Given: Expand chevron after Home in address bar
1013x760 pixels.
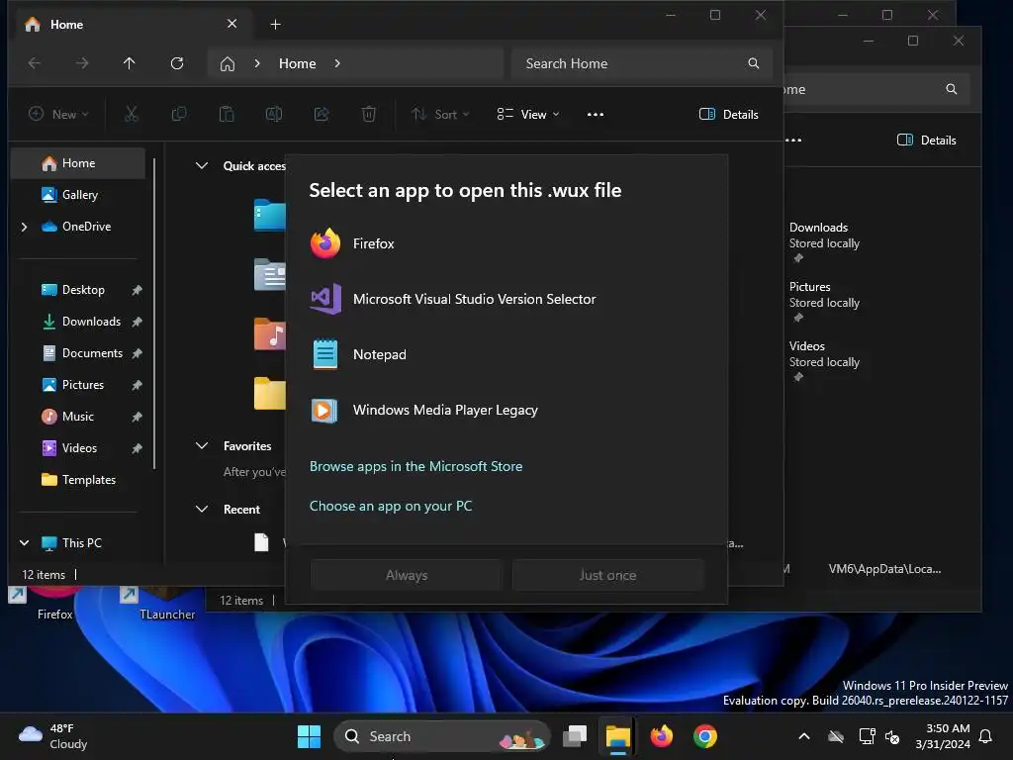Looking at the screenshot, I should [337, 63].
